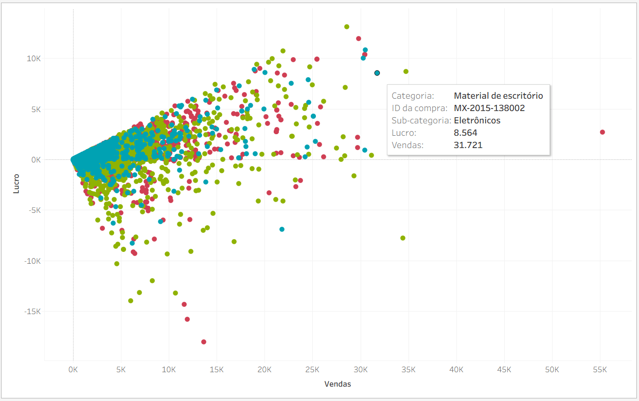Click the Vendas axis title

338,384
